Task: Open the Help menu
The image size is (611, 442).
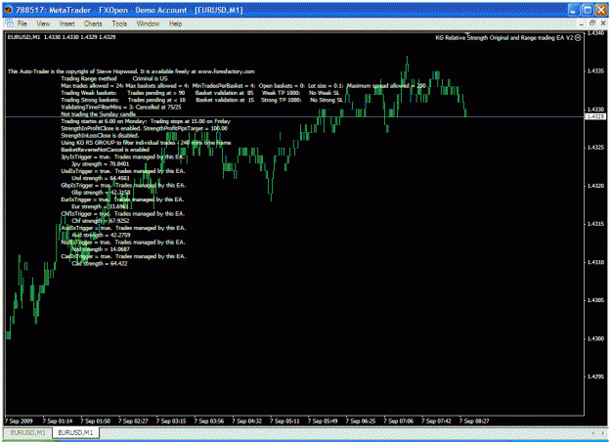Action: point(175,23)
